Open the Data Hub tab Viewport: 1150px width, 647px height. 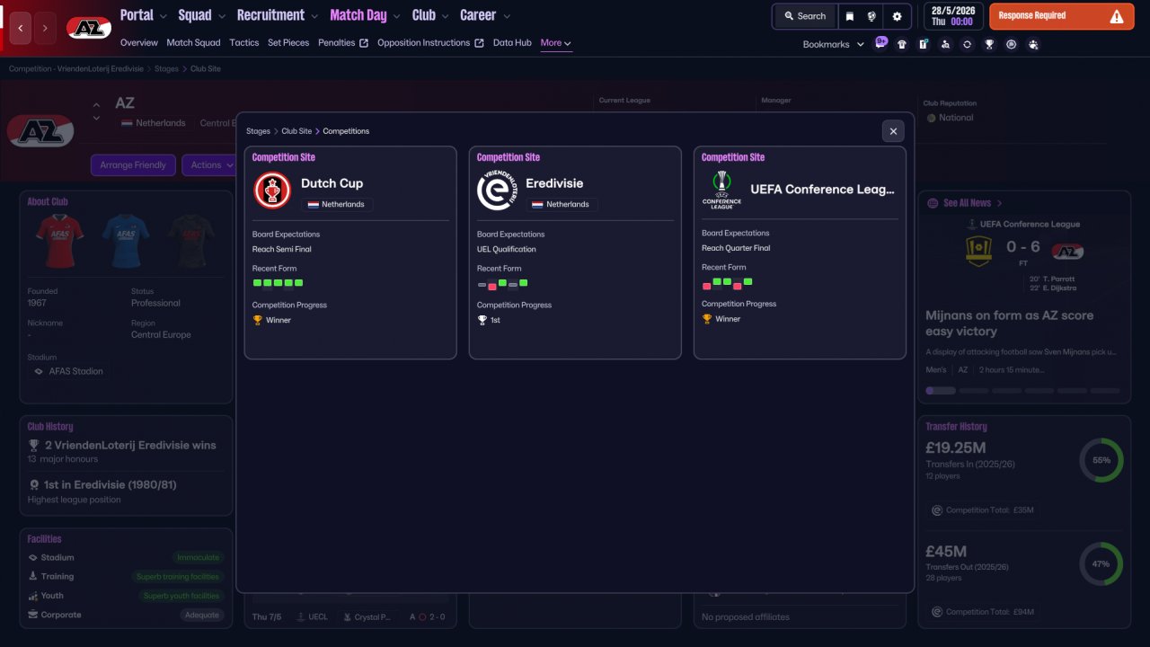[512, 43]
